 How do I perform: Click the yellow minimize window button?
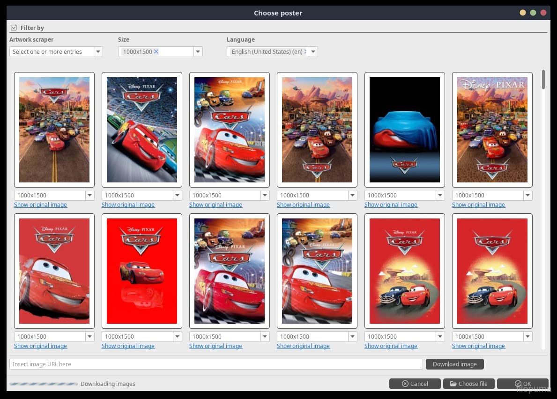[x=523, y=13]
